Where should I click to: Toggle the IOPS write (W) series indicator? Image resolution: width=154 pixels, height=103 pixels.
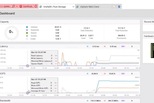click(x=105, y=74)
